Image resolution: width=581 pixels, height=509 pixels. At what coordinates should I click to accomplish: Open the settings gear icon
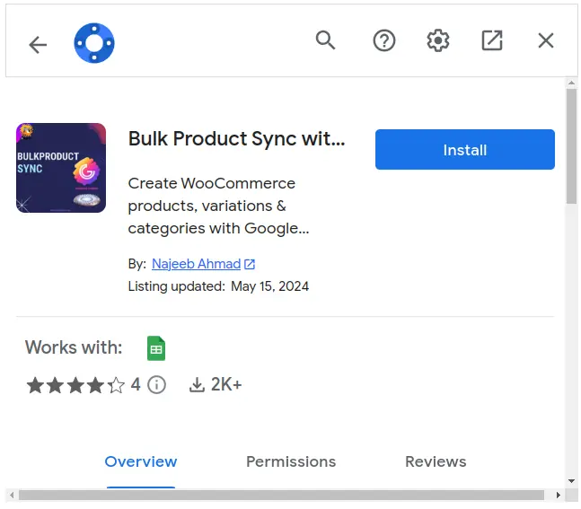tap(438, 40)
